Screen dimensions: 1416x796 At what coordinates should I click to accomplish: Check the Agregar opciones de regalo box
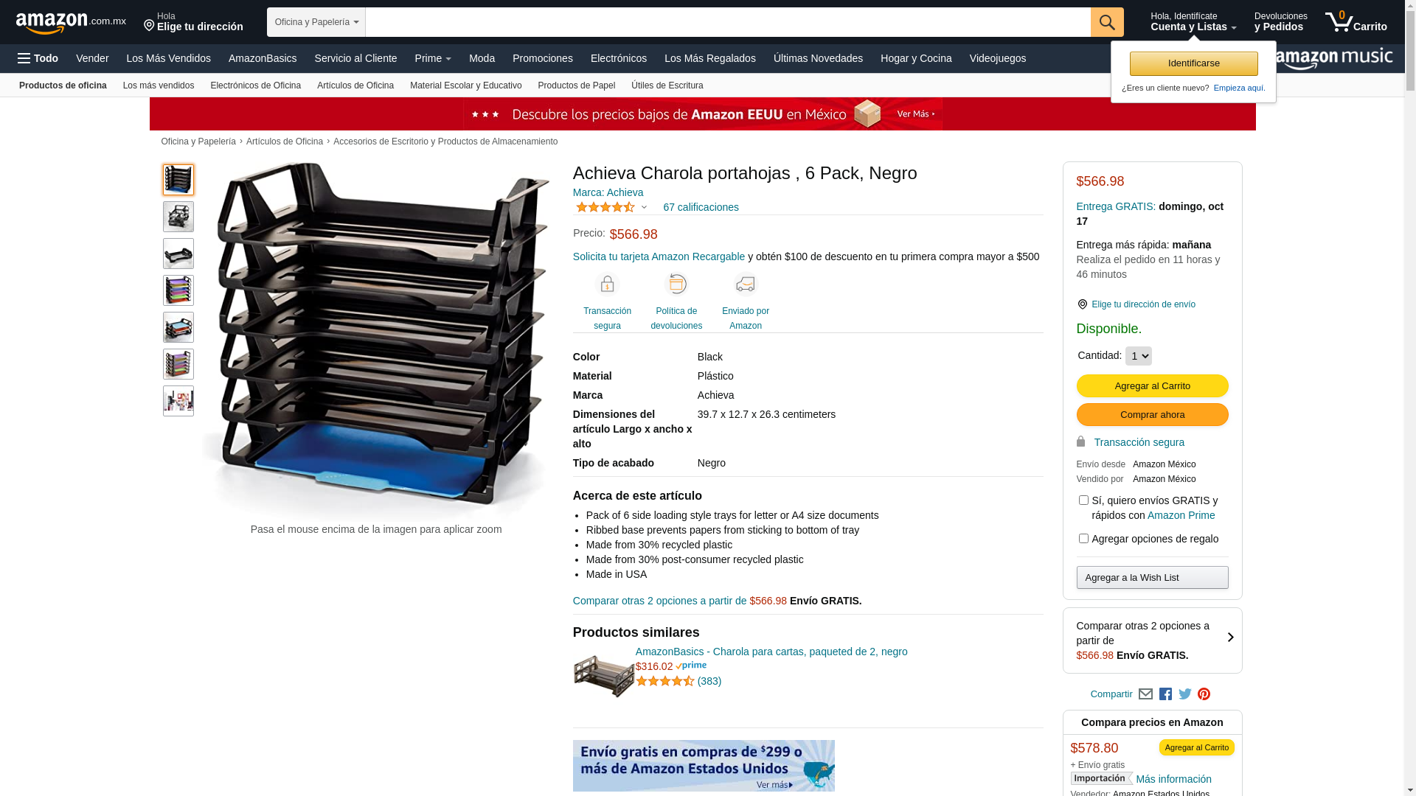click(x=1083, y=539)
